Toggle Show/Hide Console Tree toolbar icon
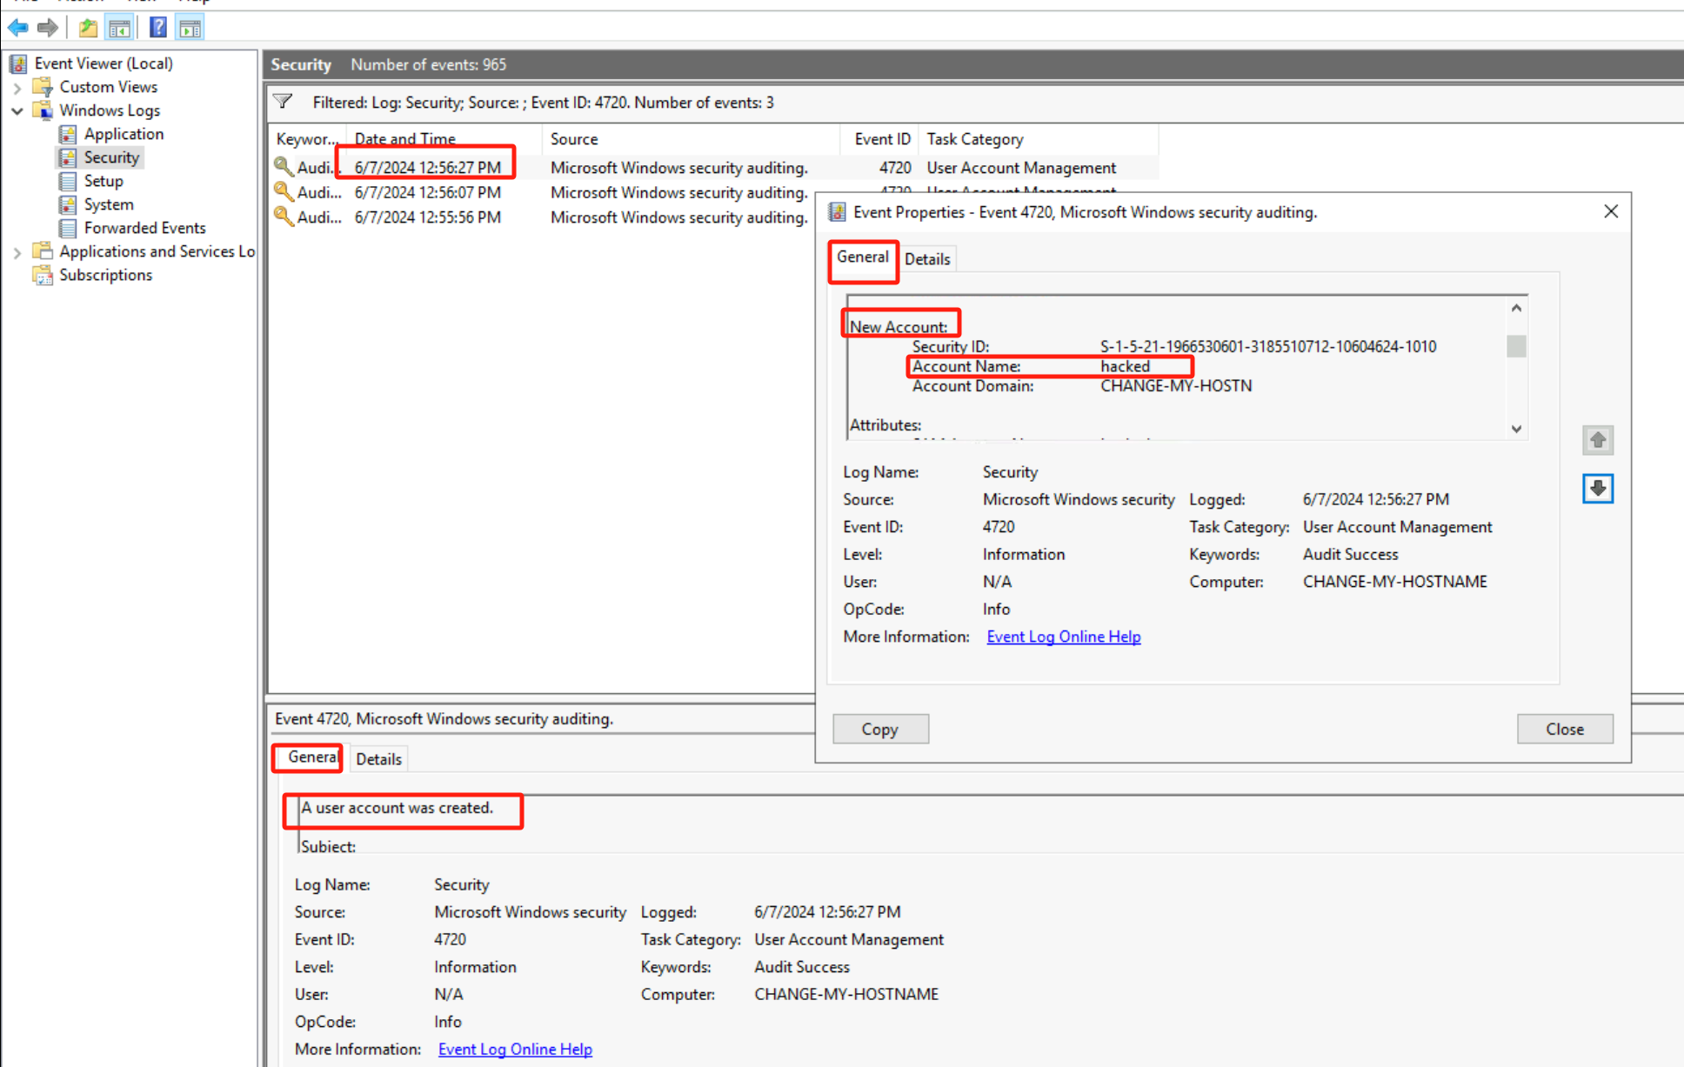 [119, 28]
